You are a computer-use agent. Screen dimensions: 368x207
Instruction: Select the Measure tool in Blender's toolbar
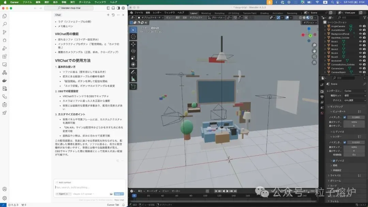(133, 79)
